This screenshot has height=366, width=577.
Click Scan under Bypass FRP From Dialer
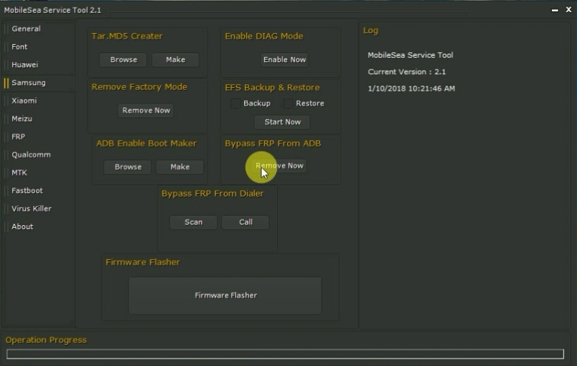[x=193, y=222]
